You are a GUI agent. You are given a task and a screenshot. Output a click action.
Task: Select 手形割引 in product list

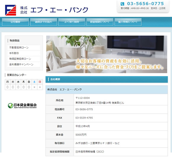(24, 53)
